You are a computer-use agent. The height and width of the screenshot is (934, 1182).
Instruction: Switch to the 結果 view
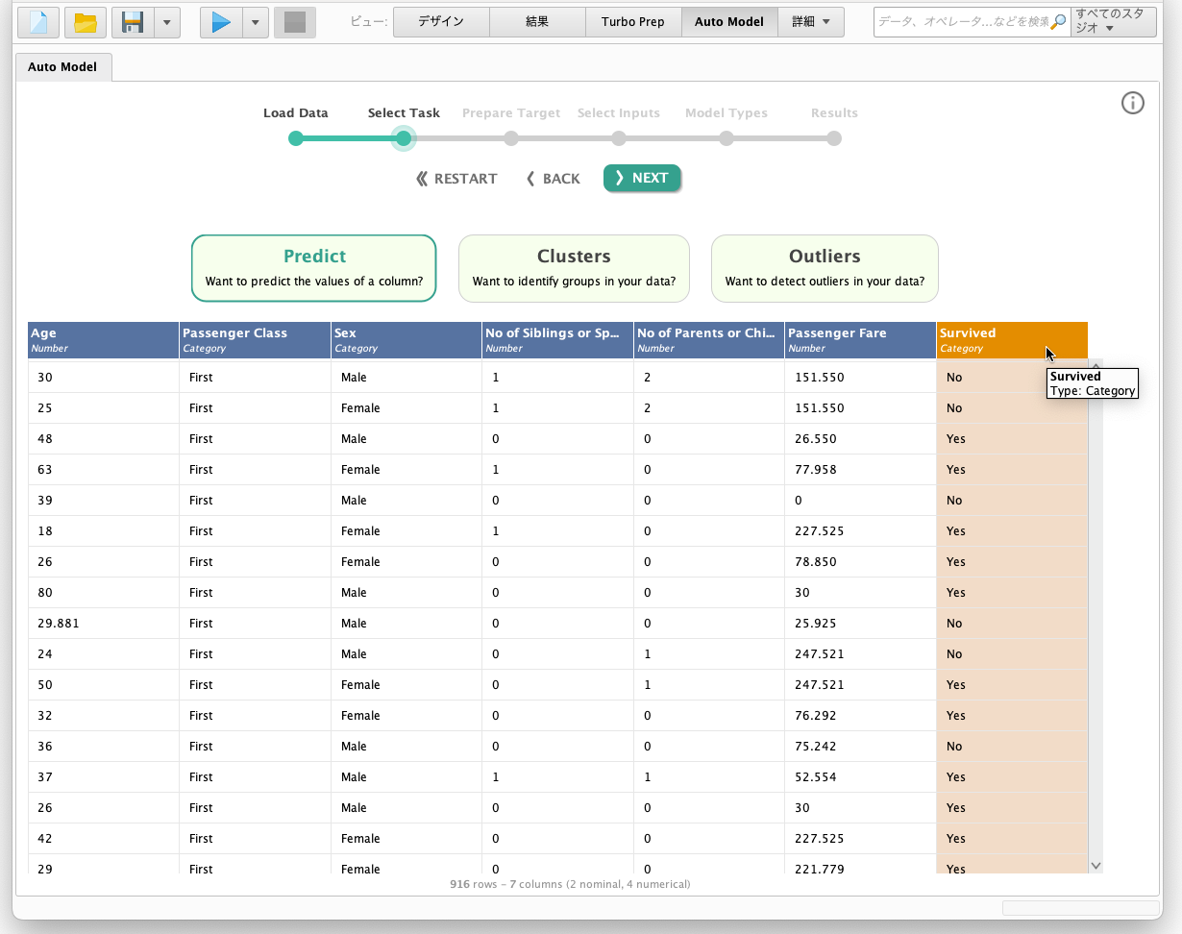point(537,21)
